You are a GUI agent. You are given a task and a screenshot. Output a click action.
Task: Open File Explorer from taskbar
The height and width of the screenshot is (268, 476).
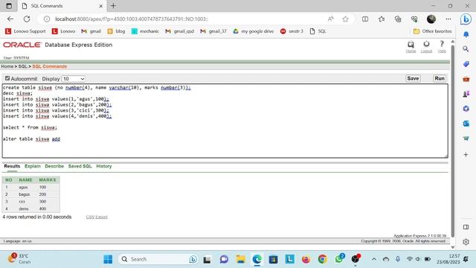click(240, 259)
